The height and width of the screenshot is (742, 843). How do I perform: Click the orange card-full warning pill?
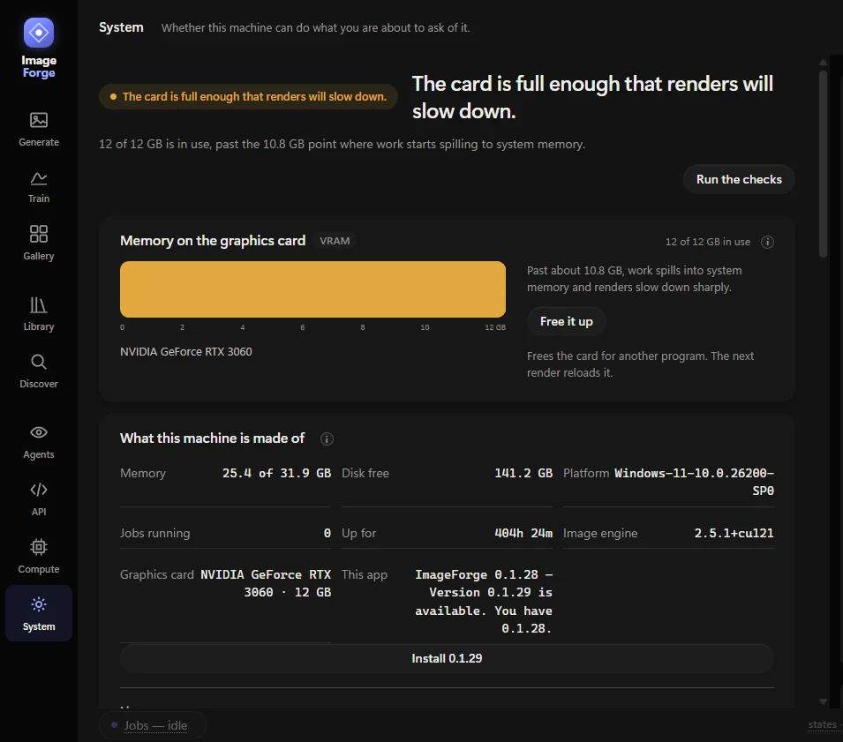click(x=248, y=97)
